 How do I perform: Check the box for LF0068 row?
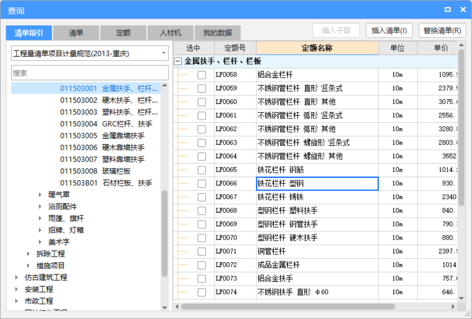click(202, 210)
